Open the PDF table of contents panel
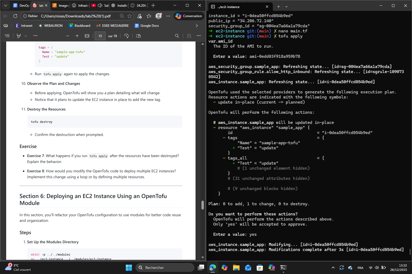This screenshot has width=412, height=274. (7, 36)
